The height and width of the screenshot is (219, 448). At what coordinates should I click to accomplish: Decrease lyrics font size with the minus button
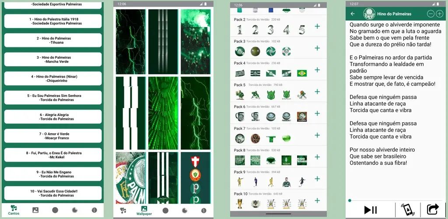tap(430, 14)
